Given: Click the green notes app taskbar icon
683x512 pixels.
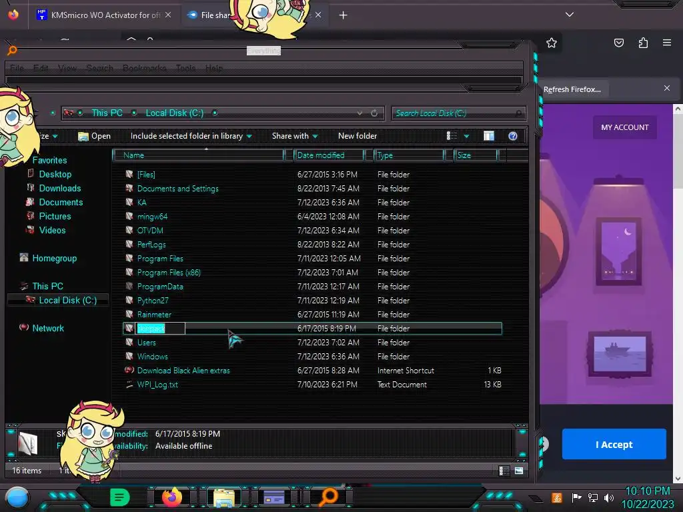Looking at the screenshot, I should pos(119,497).
